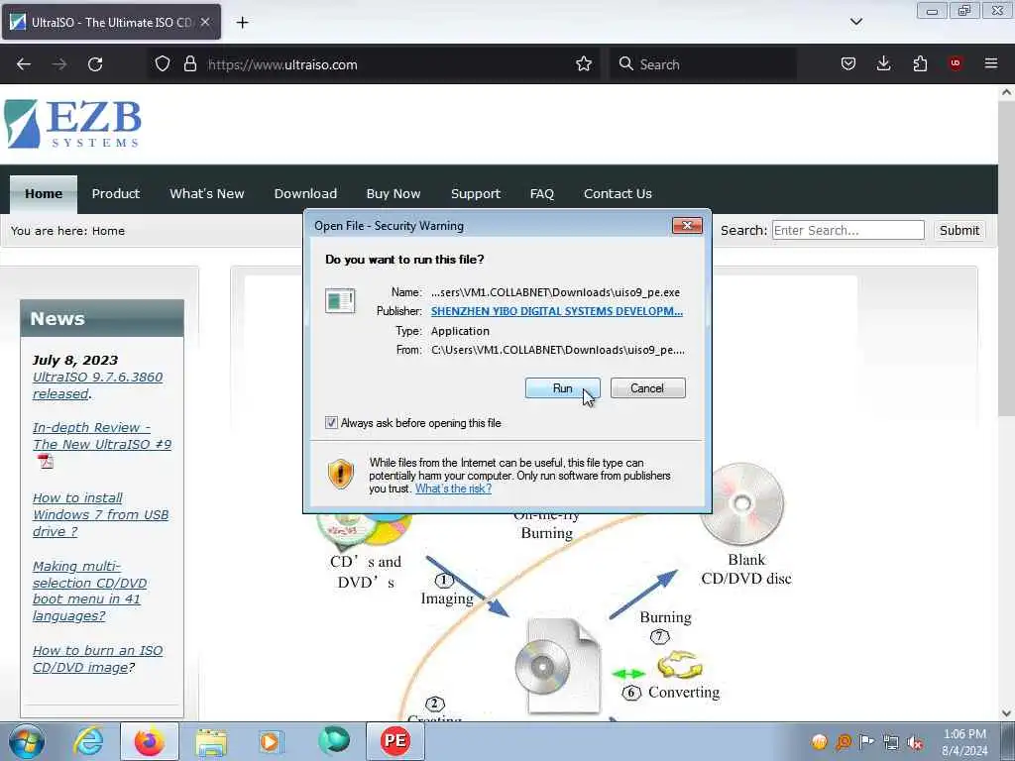Click the network tray icon
The width and height of the screenshot is (1015, 761).
(x=891, y=743)
